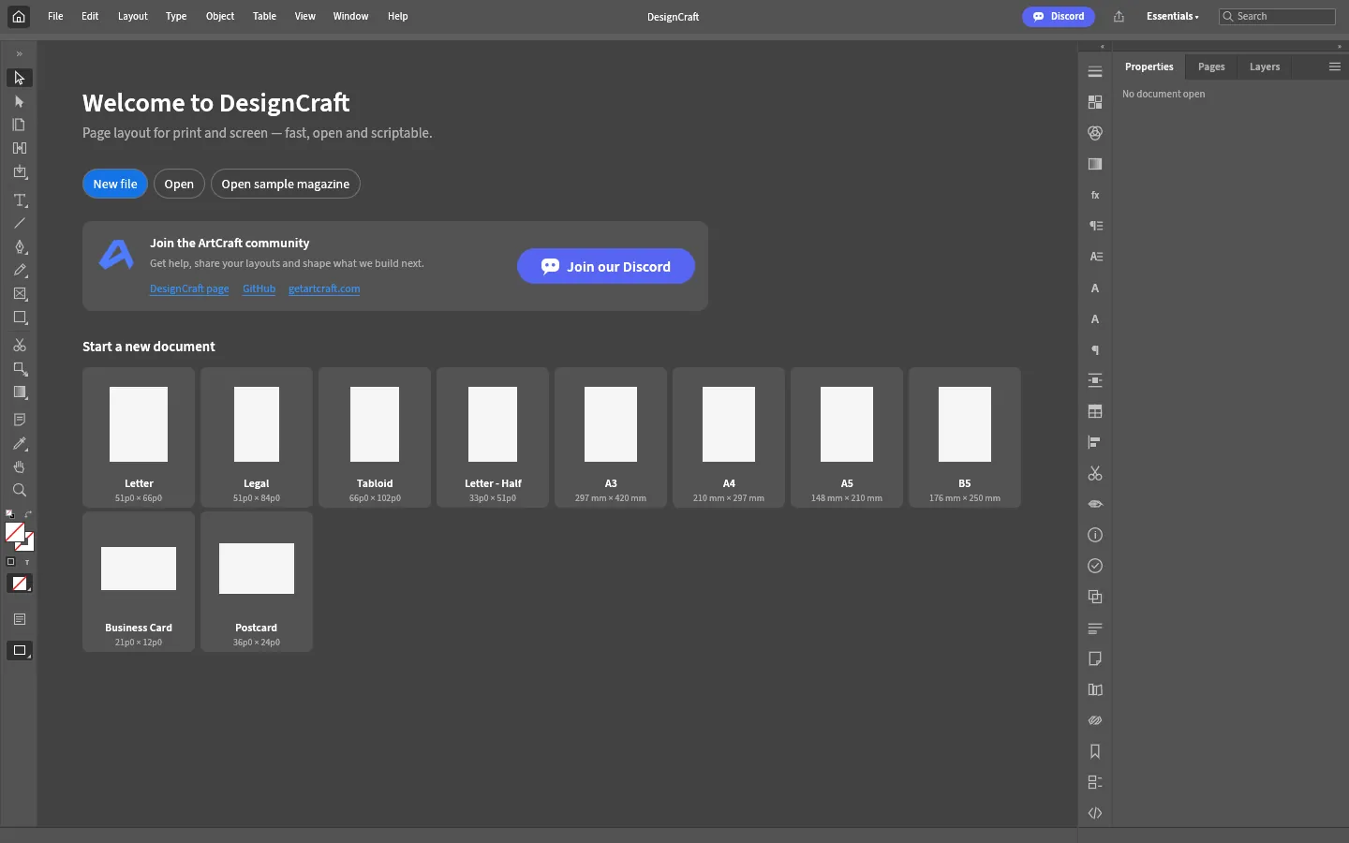The height and width of the screenshot is (843, 1349).
Task: Click the Apply None swatch
Action: [x=20, y=584]
